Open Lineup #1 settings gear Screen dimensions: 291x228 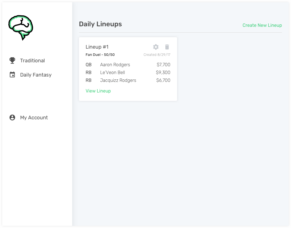156,47
